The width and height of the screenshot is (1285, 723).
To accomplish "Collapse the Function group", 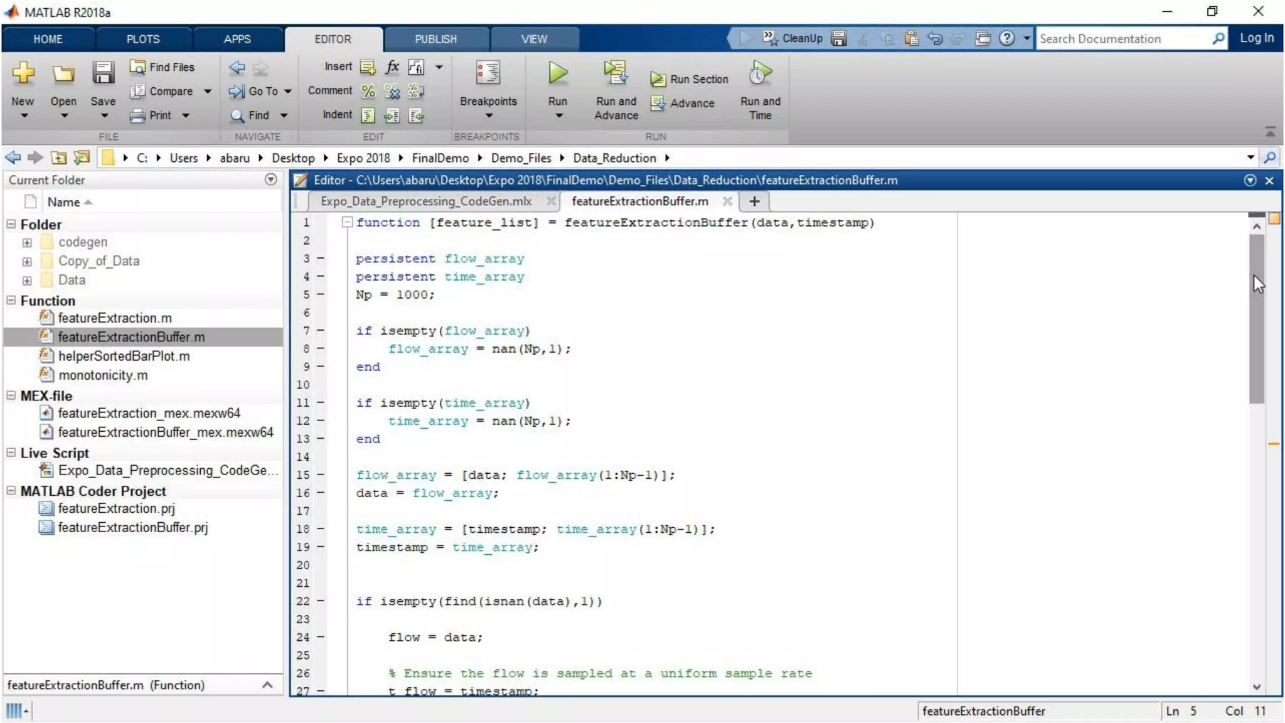I will tap(11, 300).
